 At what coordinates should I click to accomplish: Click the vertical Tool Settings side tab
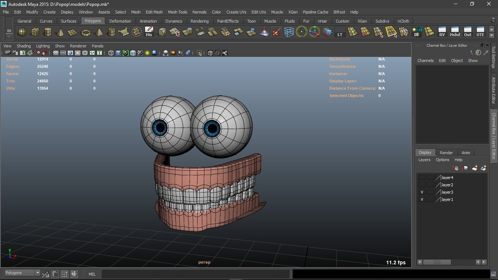click(494, 57)
